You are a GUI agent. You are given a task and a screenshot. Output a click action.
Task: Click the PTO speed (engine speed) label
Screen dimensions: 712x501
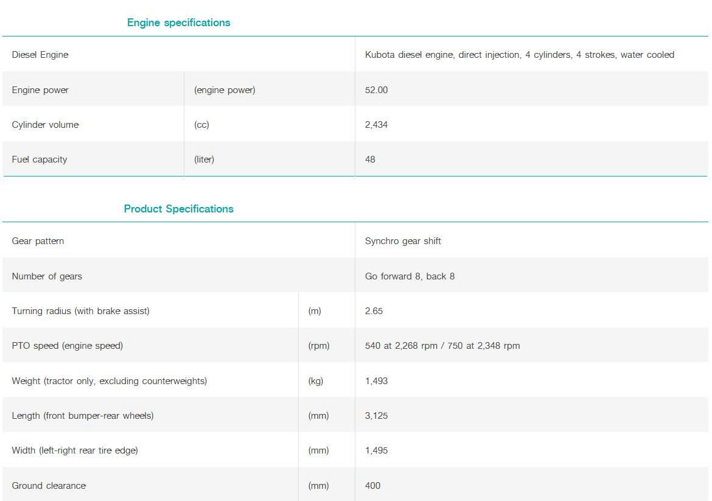pyautogui.click(x=67, y=346)
